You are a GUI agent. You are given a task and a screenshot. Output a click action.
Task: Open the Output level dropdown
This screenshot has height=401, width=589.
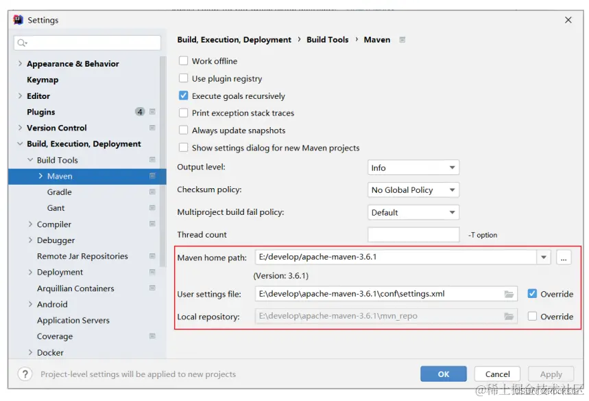pyautogui.click(x=413, y=168)
